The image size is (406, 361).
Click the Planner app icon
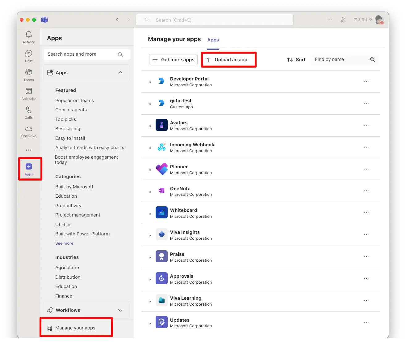click(161, 169)
